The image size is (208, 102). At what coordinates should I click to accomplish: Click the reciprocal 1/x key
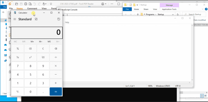18,57
